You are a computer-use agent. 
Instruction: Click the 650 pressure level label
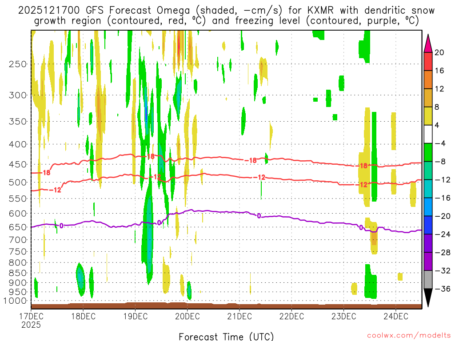tap(18, 227)
